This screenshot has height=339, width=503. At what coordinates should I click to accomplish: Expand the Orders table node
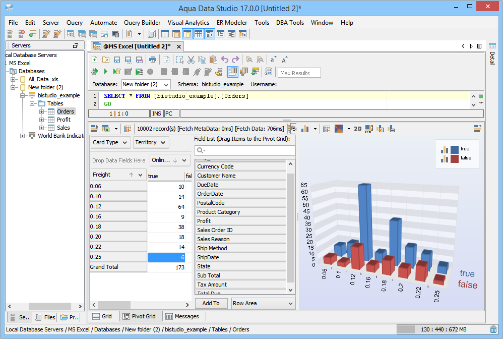(x=42, y=111)
